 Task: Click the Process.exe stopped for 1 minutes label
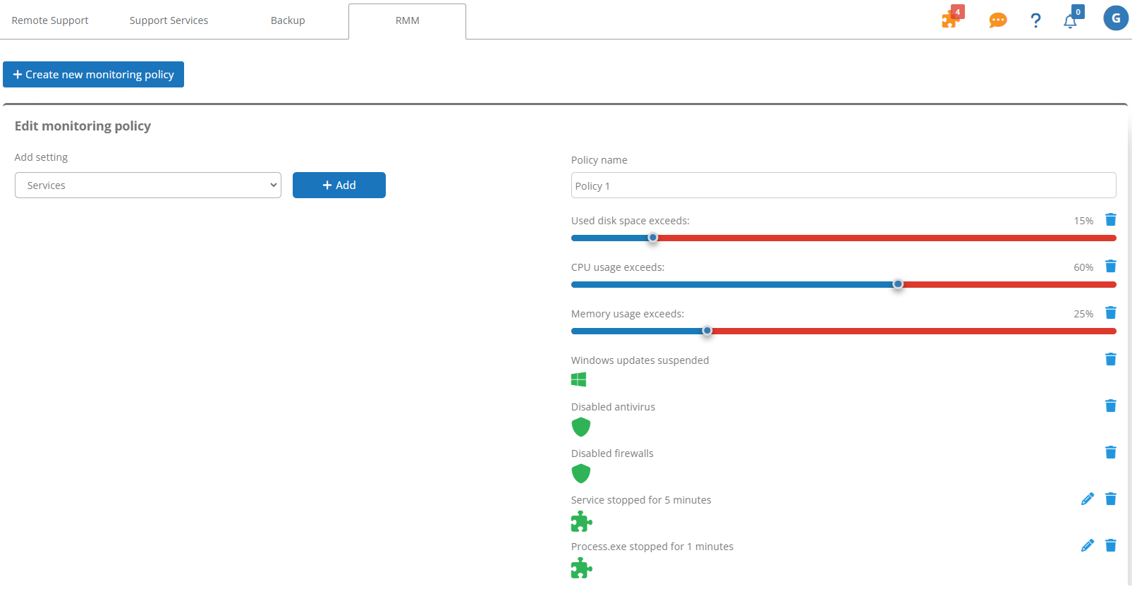(x=652, y=547)
